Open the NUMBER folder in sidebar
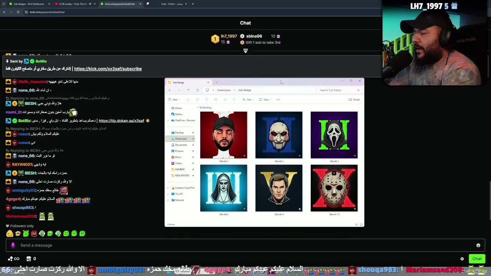Image resolution: width=491 pixels, height=276 pixels. click(x=180, y=169)
